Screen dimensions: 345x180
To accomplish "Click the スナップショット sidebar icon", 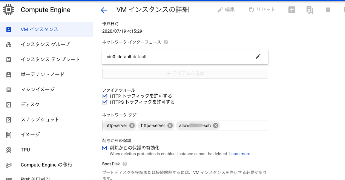I will click(x=9, y=120).
